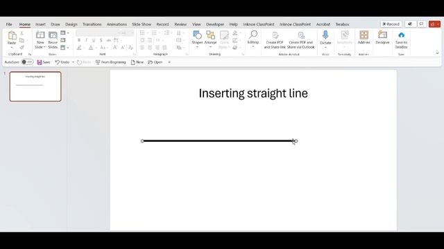This screenshot has height=249, width=444.
Task: Open the File tab
Action: pos(9,24)
